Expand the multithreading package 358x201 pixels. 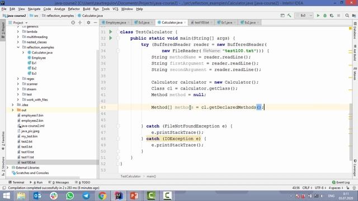pos(18,37)
